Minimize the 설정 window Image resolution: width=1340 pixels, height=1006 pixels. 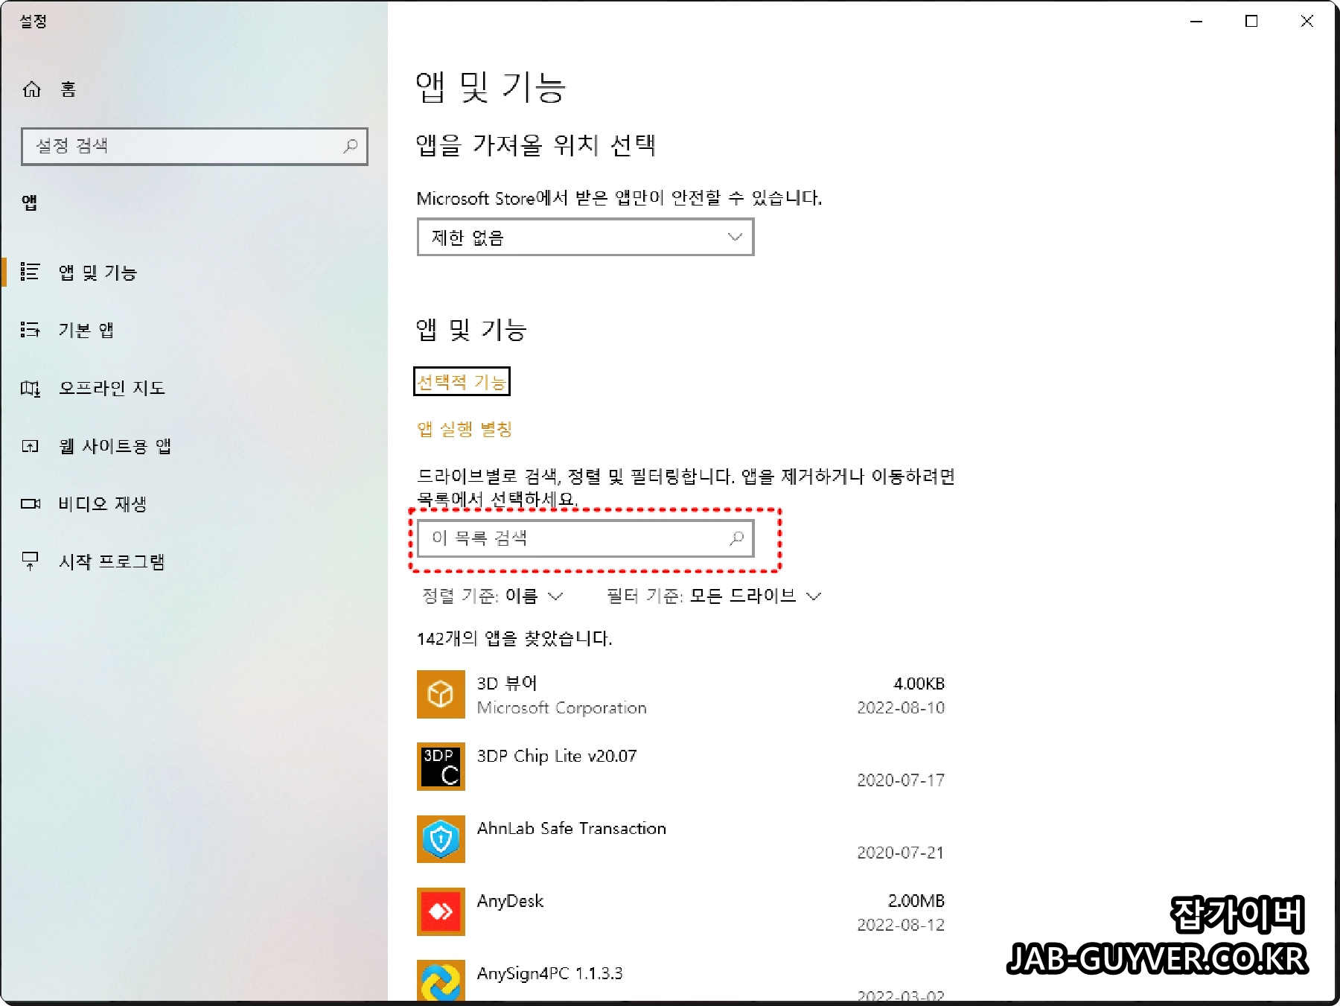1196,22
